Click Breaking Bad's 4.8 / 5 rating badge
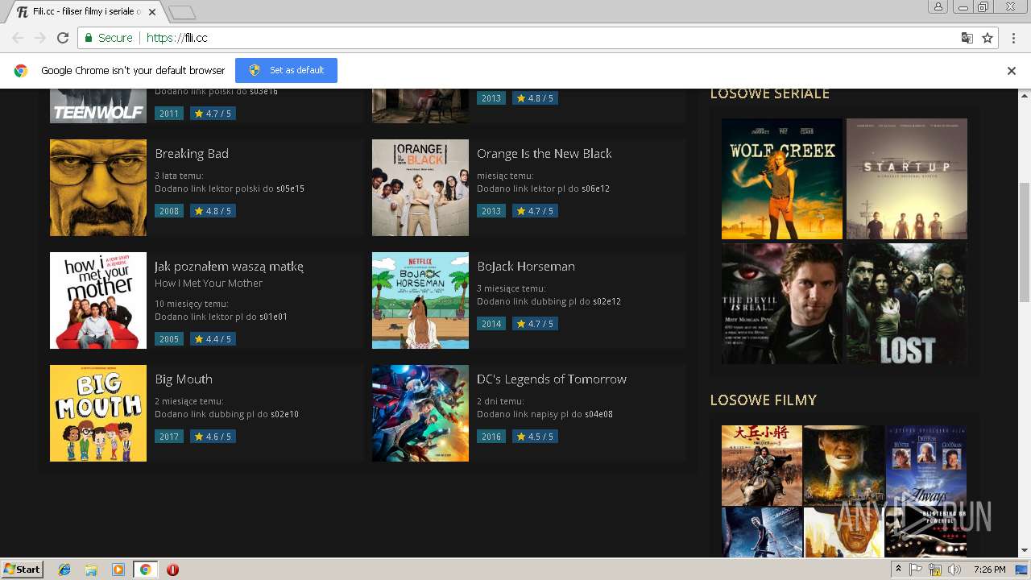Screen dimensions: 1031x580 coord(213,211)
